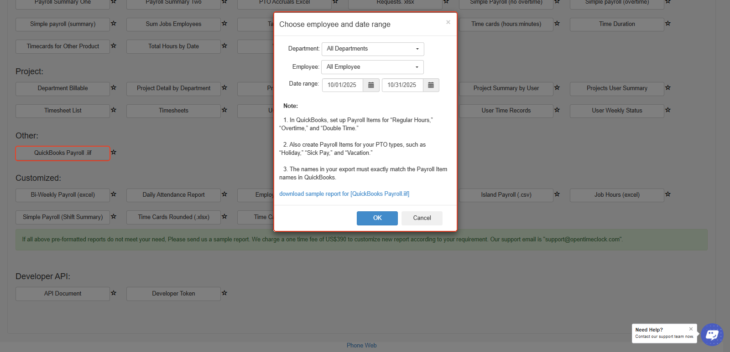Cancel the employee and date range dialog
The width and height of the screenshot is (730, 352).
[422, 218]
